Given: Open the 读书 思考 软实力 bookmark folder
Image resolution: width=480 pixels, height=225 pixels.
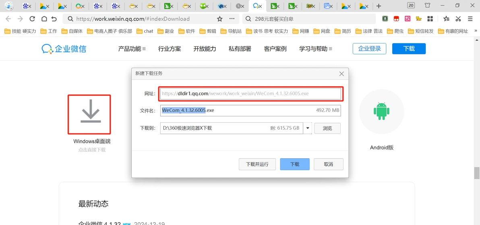Looking at the screenshot, I should pos(267,31).
